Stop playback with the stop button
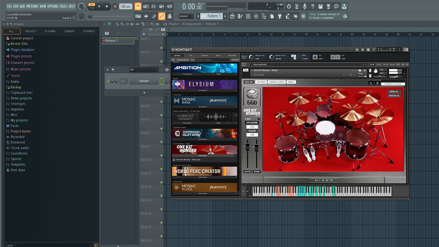 107,6
